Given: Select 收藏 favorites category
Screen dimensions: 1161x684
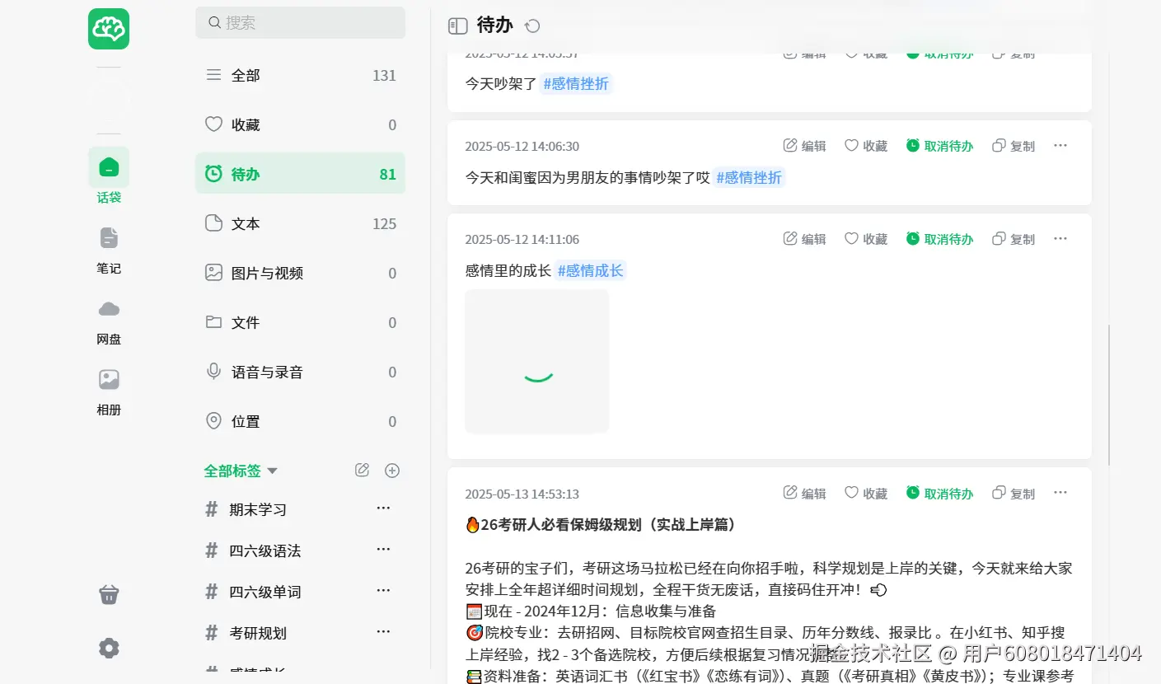Looking at the screenshot, I should [x=300, y=124].
